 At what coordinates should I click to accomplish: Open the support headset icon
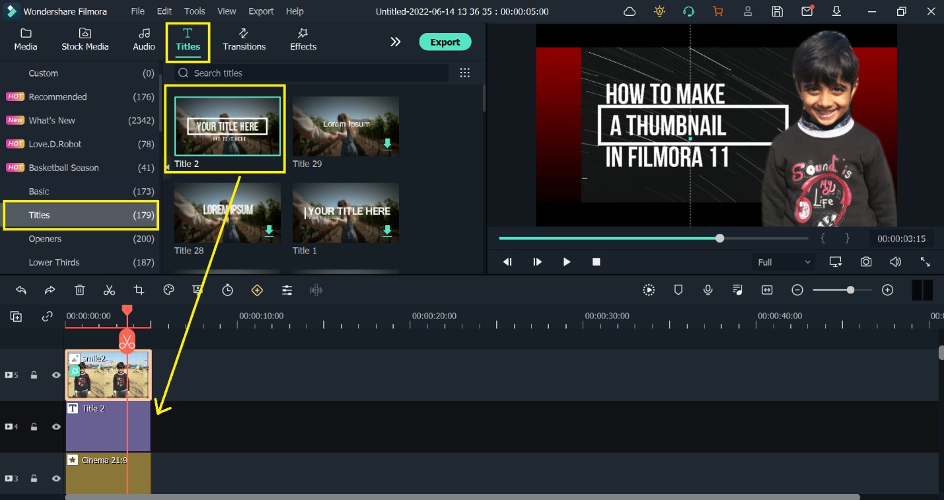[689, 11]
